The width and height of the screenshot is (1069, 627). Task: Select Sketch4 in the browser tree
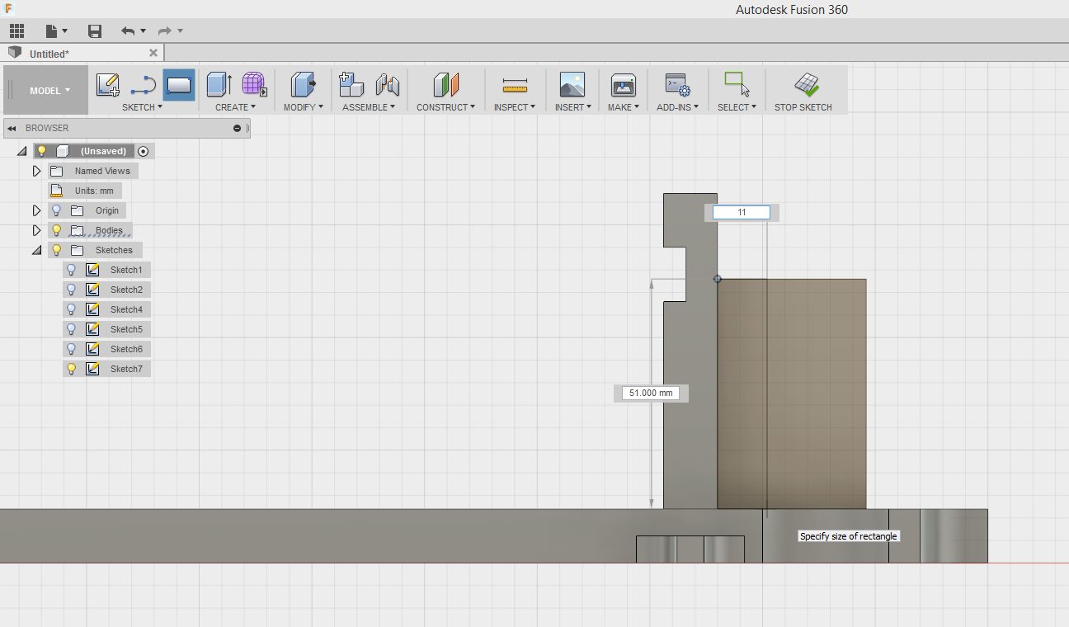[x=126, y=309]
